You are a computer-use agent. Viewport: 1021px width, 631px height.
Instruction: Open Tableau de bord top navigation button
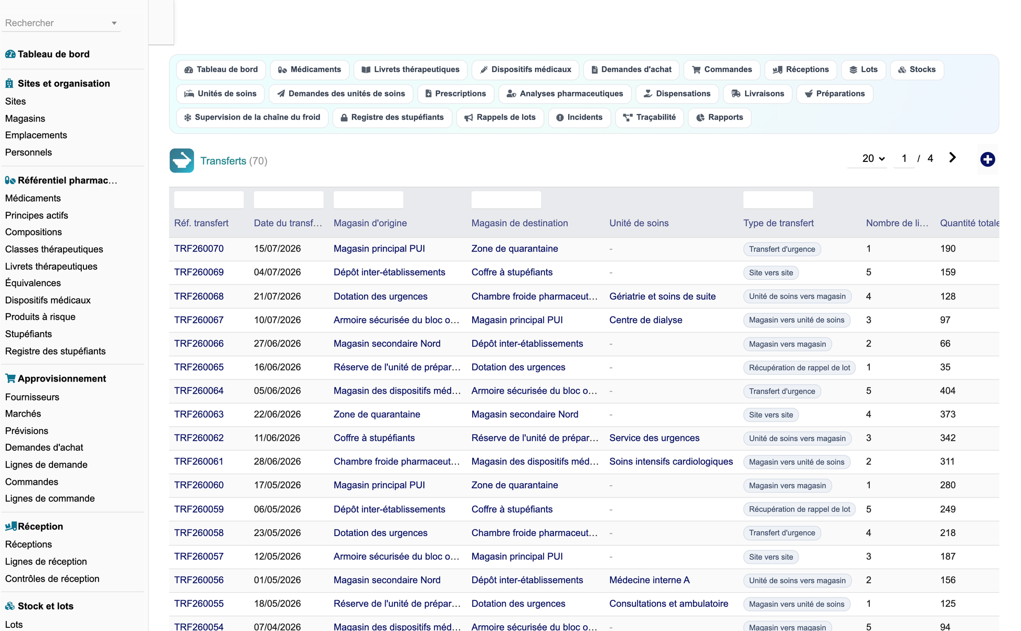click(221, 70)
